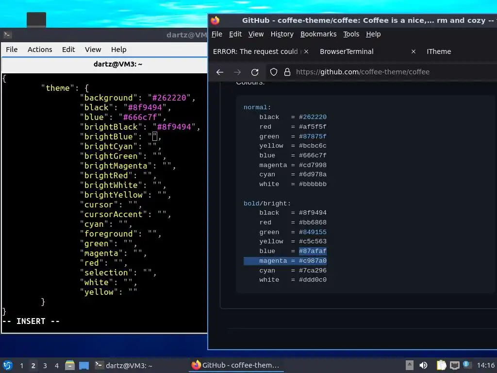Click "background" value #262220 in terminal
Viewport: 497px width, 373px height.
point(169,98)
